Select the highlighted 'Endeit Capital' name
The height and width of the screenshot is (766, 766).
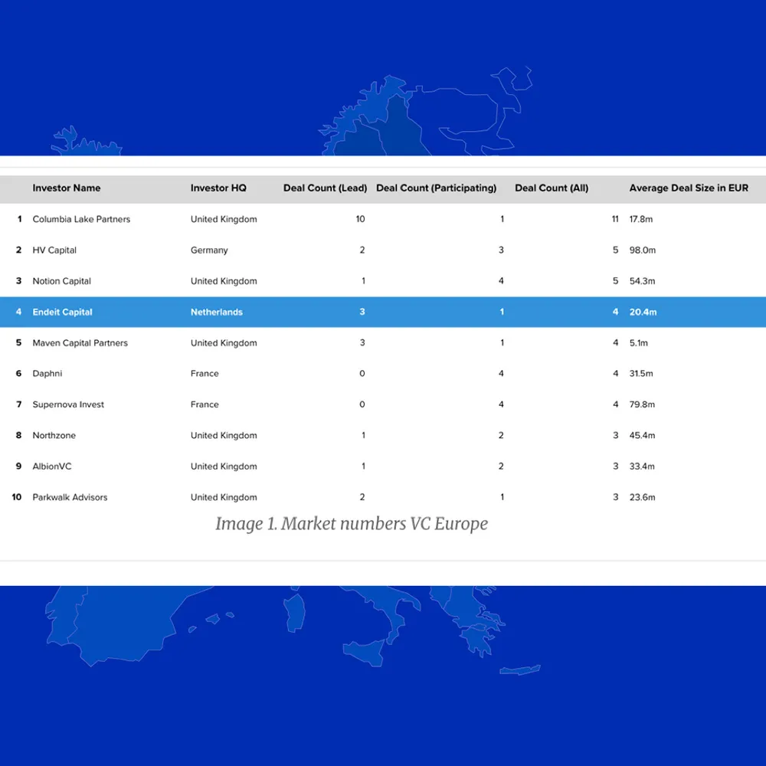63,313
